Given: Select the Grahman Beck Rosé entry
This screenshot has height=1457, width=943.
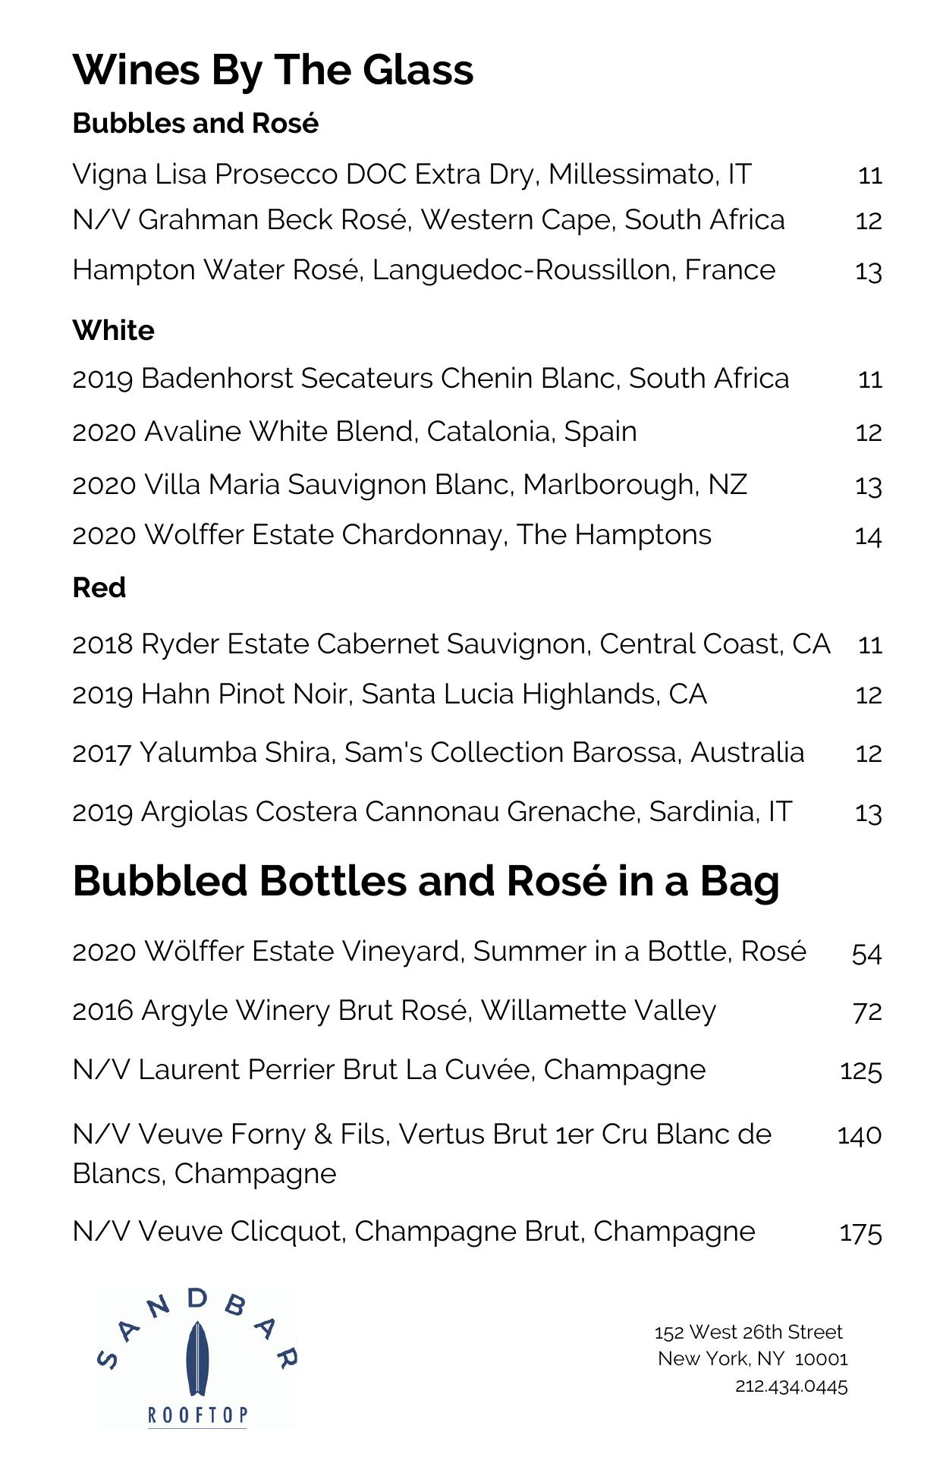Looking at the screenshot, I should [x=428, y=220].
